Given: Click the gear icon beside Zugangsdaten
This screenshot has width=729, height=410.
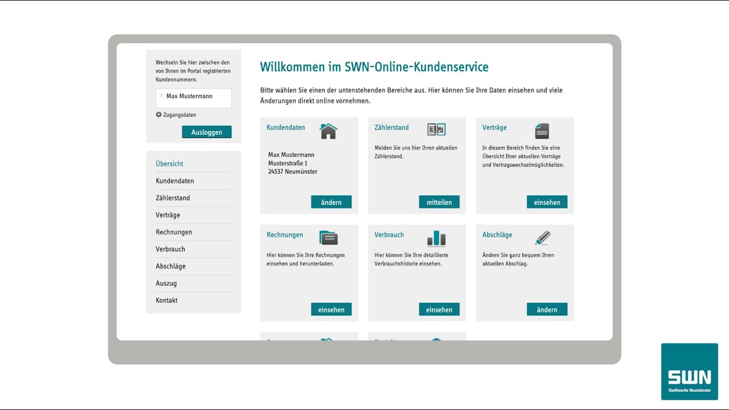Looking at the screenshot, I should coord(159,114).
